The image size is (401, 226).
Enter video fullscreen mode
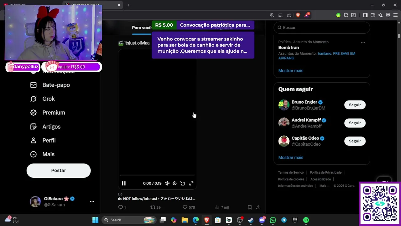191,183
